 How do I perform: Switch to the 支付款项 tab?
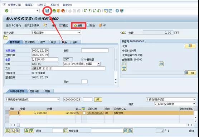click(30, 42)
